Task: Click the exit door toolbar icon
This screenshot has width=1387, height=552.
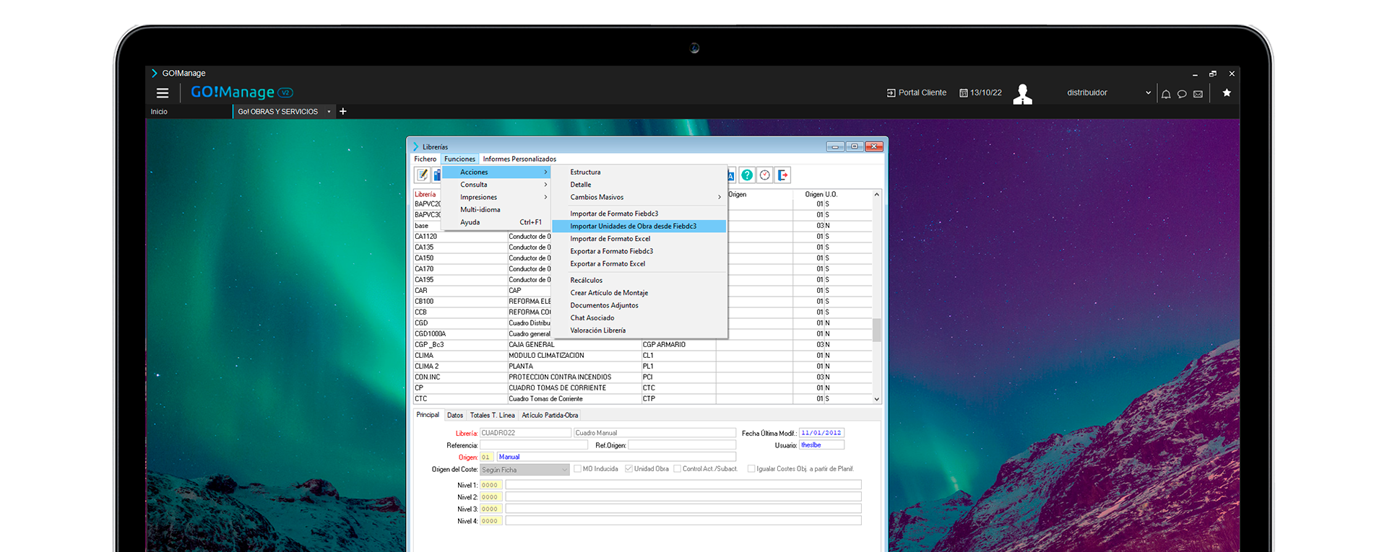Action: pyautogui.click(x=783, y=175)
